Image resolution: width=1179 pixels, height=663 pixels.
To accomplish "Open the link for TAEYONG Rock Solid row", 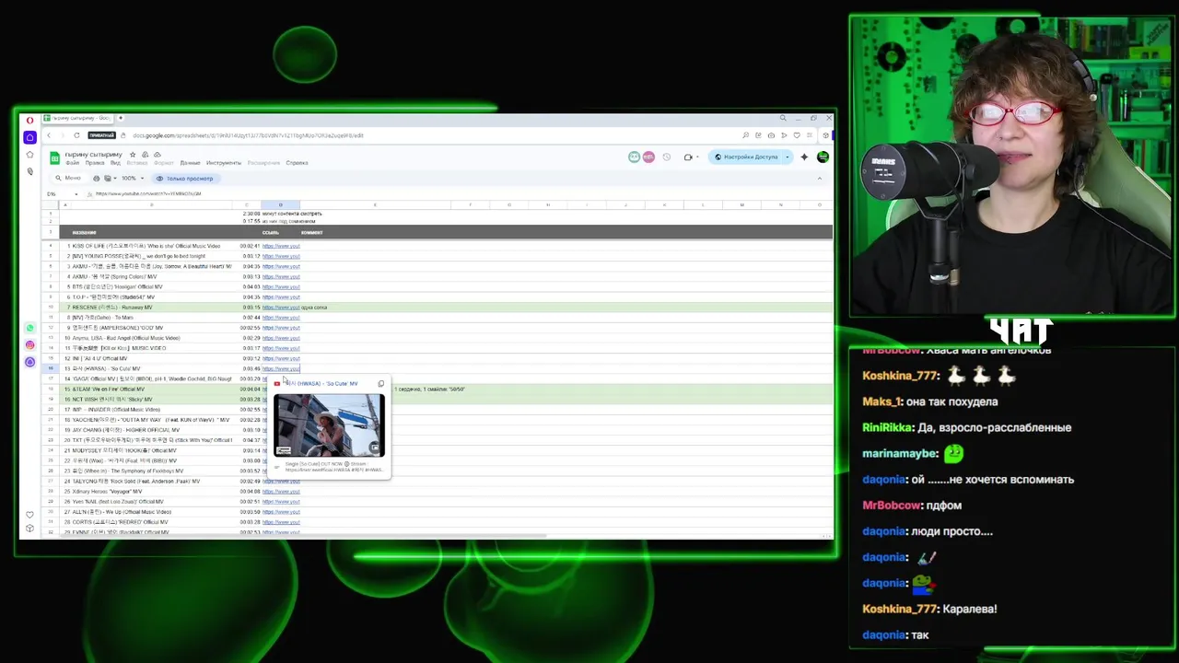I will [x=281, y=481].
